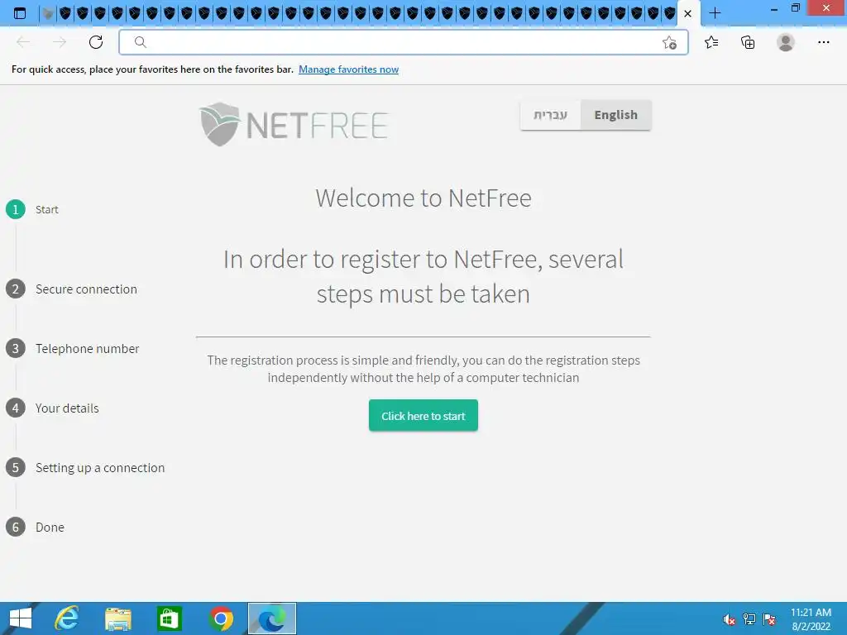Open the tab actions menu icon
Image resolution: width=847 pixels, height=635 pixels.
(x=20, y=13)
